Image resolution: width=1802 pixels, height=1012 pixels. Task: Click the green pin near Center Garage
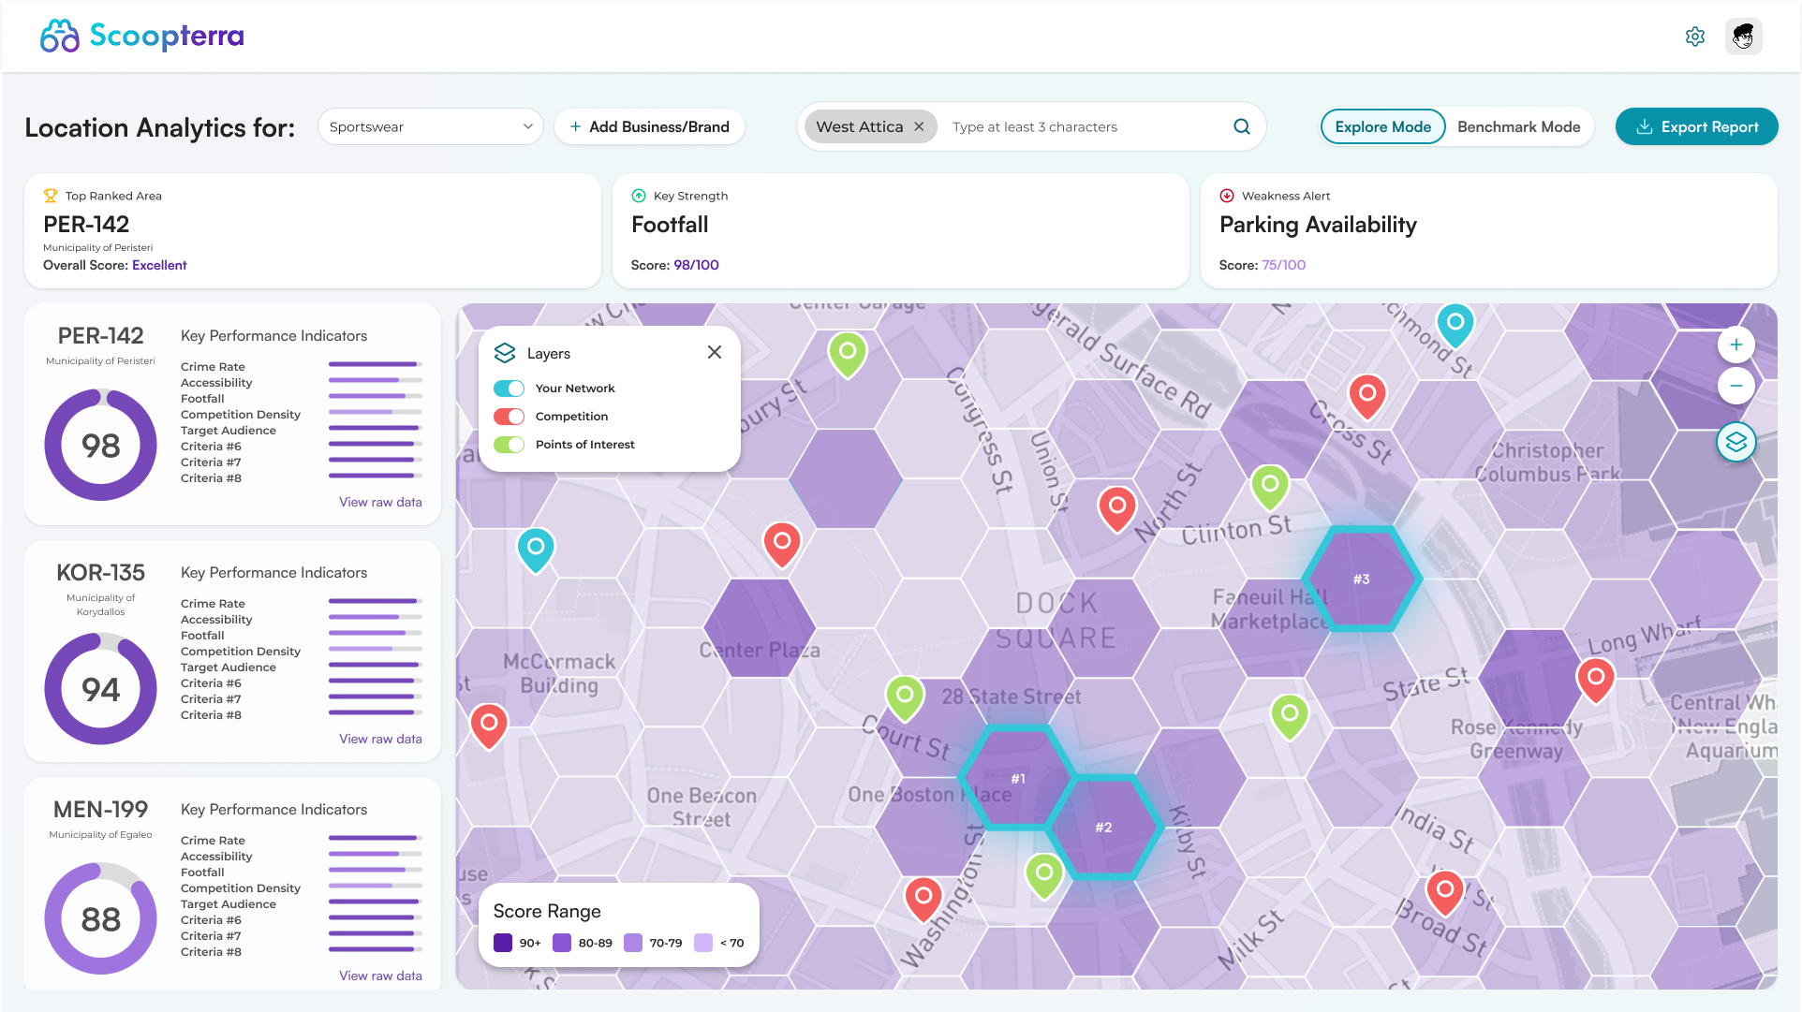pos(848,356)
